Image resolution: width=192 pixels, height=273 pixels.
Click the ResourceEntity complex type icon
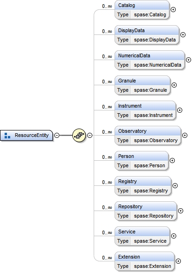click(x=7, y=136)
